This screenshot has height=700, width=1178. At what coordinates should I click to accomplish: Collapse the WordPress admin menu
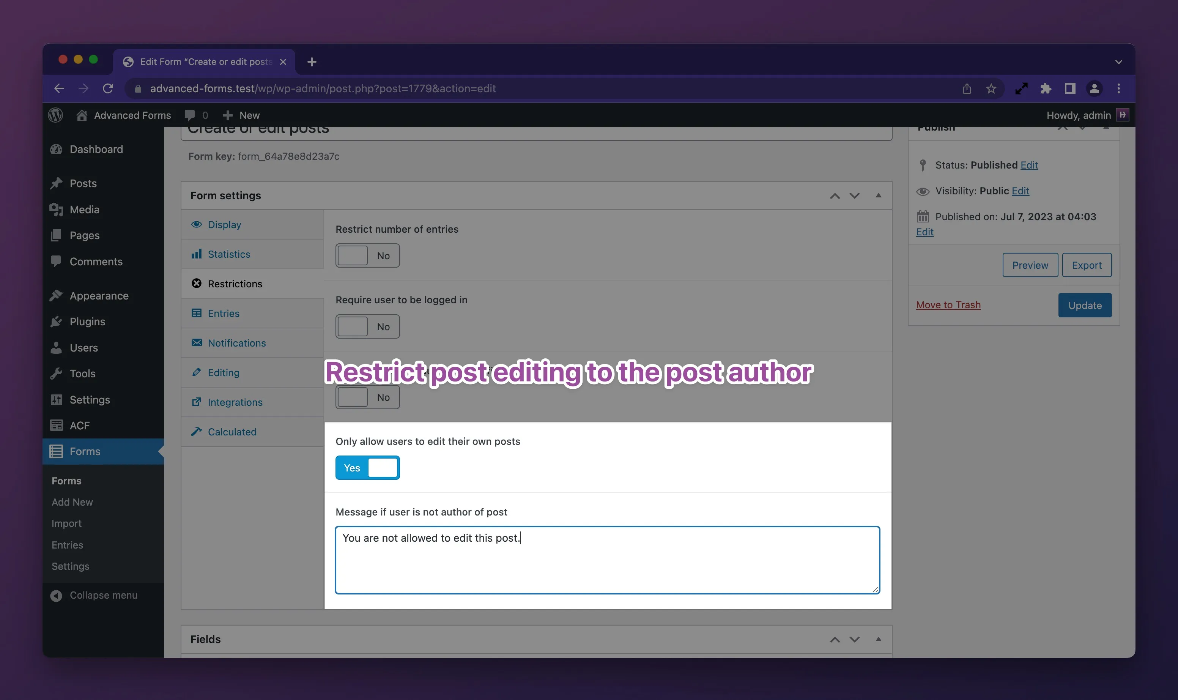click(x=94, y=595)
